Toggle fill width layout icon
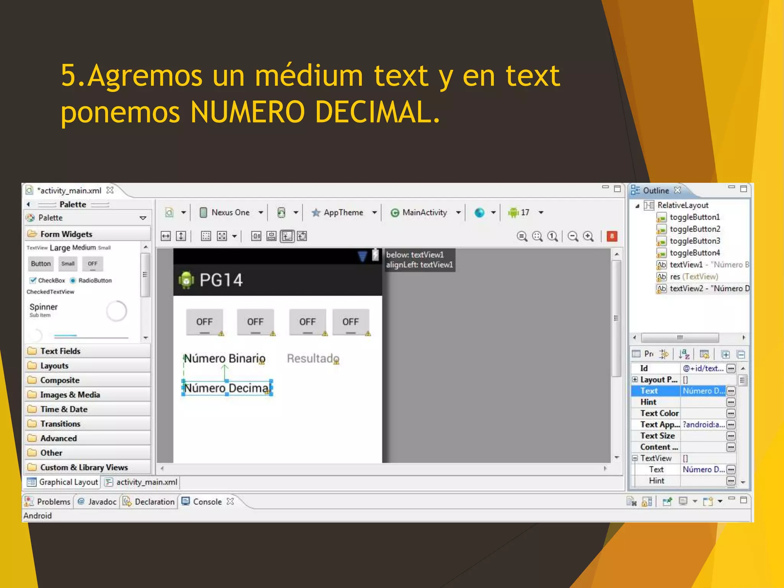The image size is (784, 588). [166, 236]
